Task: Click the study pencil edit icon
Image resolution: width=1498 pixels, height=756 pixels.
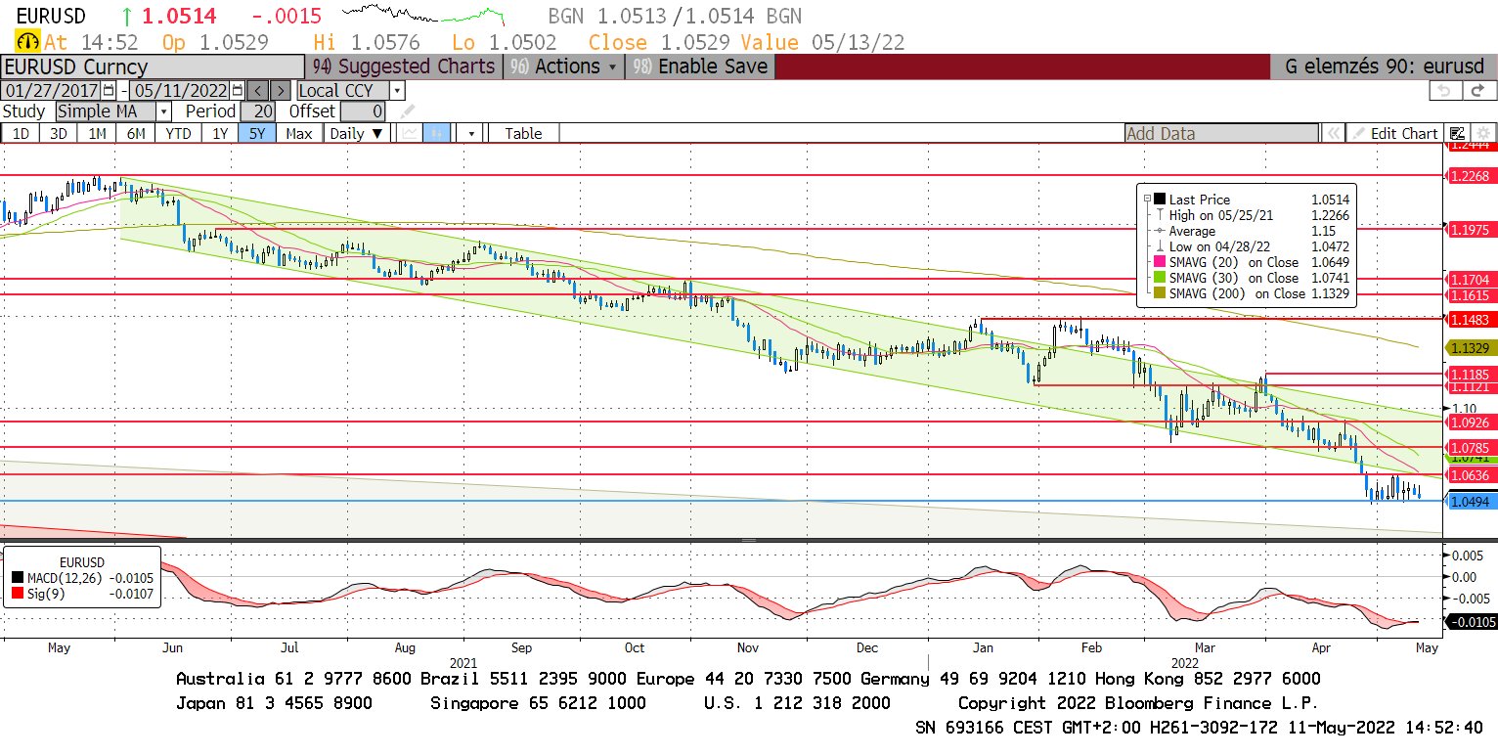Action: (x=408, y=111)
